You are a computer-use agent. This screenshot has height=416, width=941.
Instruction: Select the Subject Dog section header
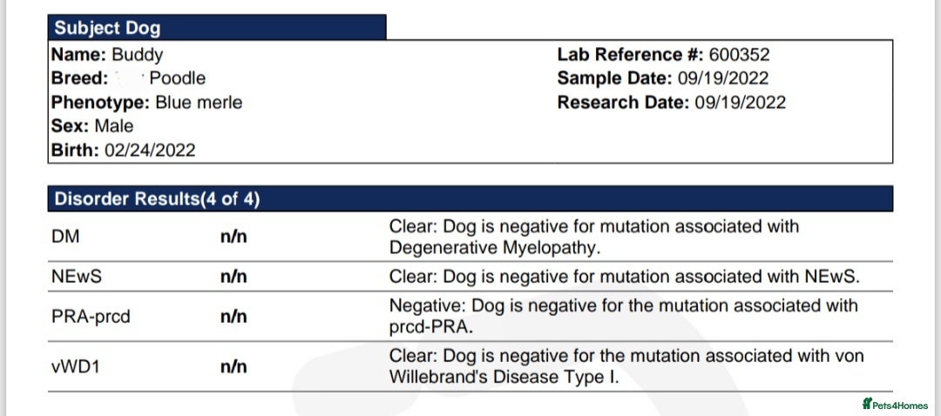(108, 28)
